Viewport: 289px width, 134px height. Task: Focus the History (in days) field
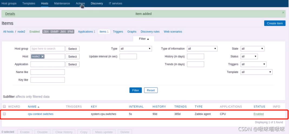tap(195, 57)
